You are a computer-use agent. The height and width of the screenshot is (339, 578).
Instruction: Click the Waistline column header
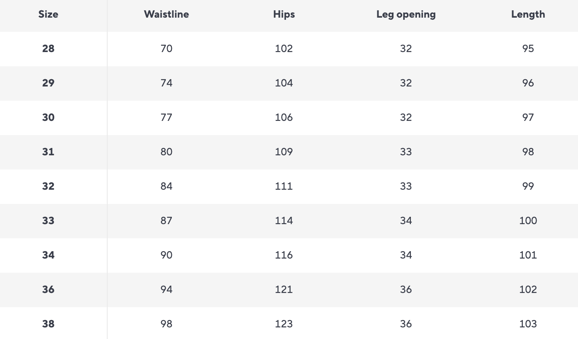(166, 14)
